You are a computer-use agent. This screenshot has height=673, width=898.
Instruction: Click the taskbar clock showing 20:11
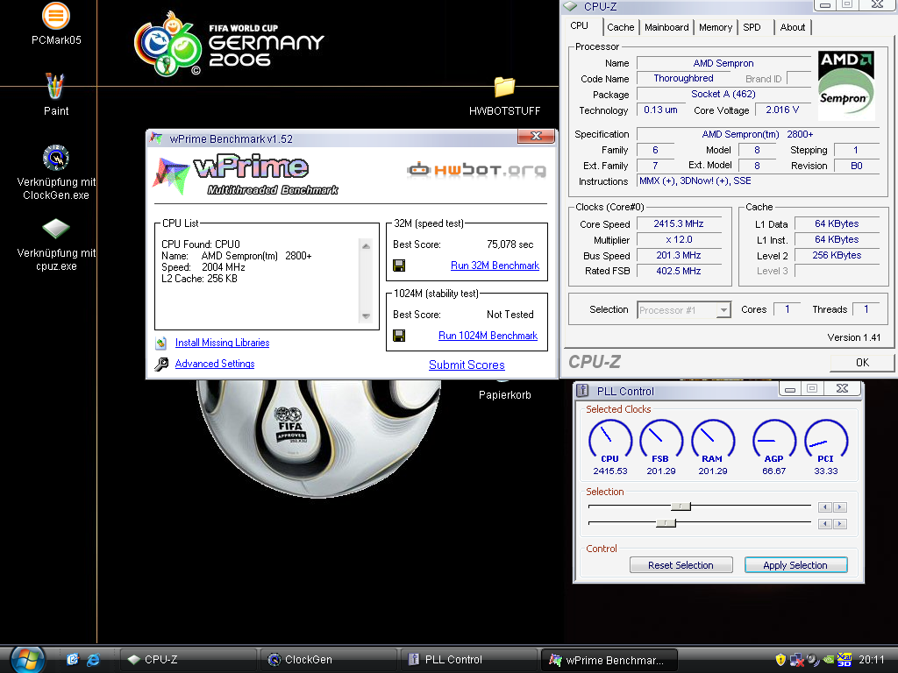pos(871,660)
